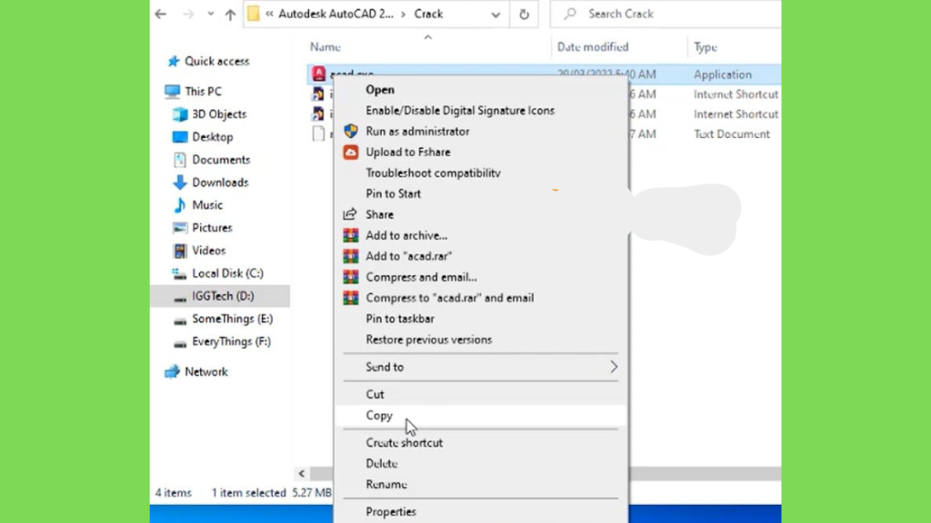The width and height of the screenshot is (931, 523).
Task: Click the Videos film icon
Action: point(180,251)
